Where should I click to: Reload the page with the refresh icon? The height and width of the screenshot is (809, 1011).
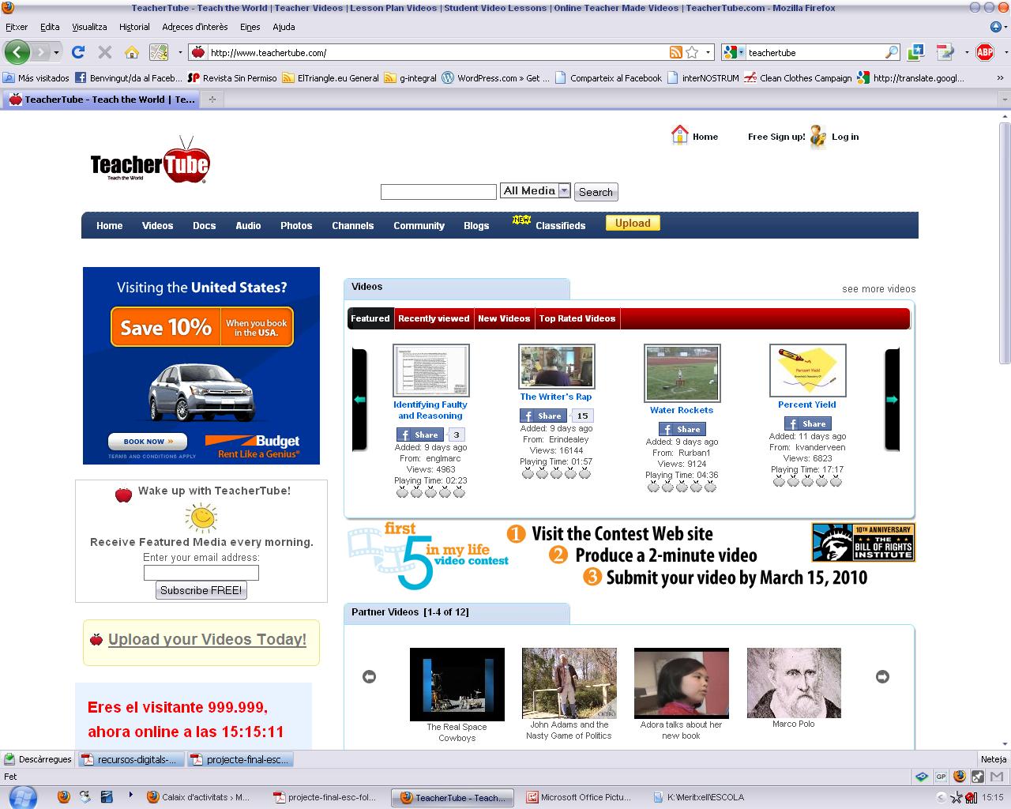click(77, 52)
